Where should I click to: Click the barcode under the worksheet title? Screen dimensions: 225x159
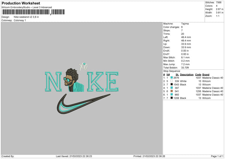pyautogui.click(x=33, y=12)
